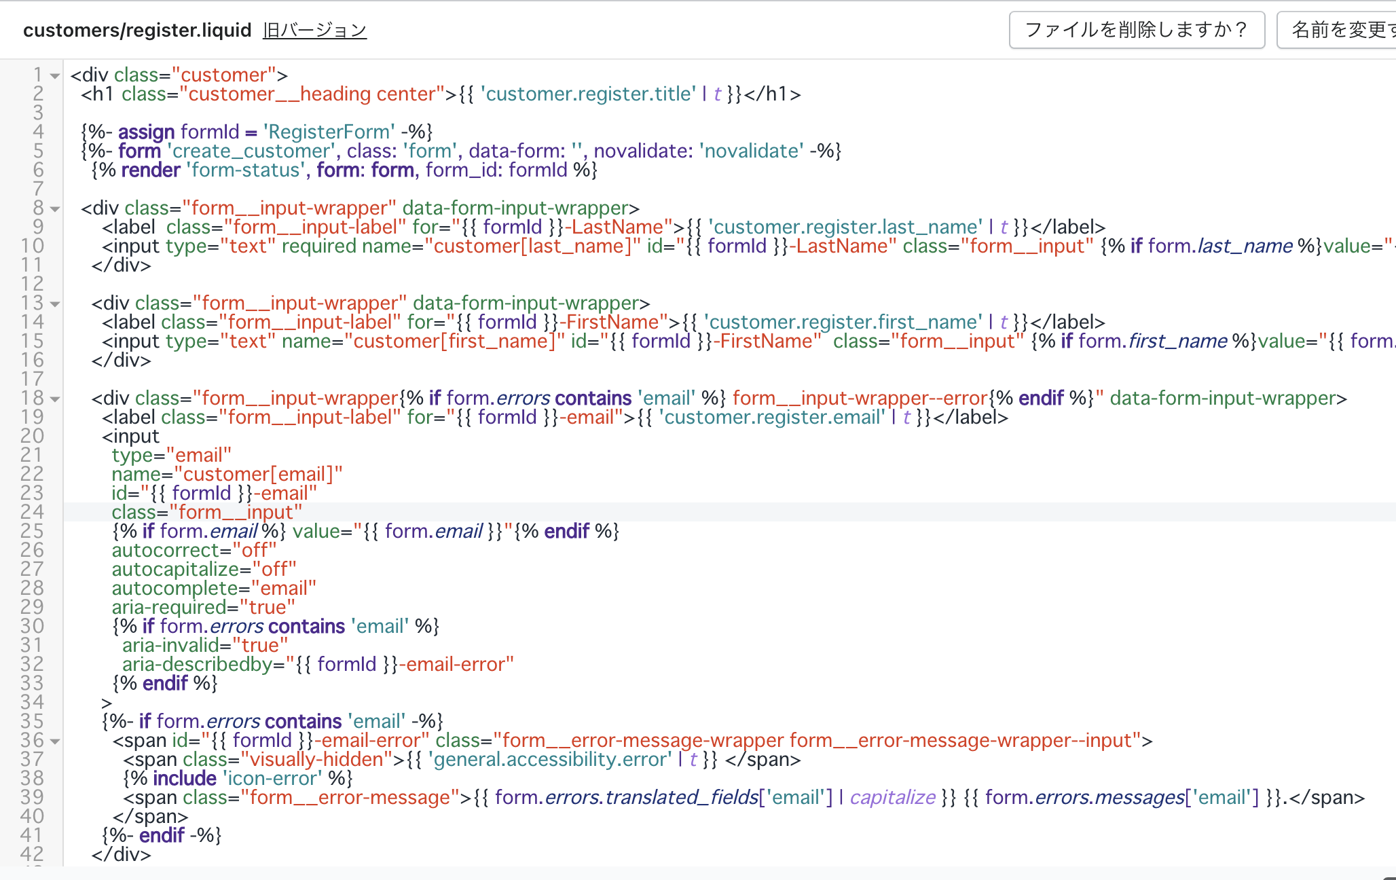
Task: Click the customers/register.liquid file title
Action: tap(137, 31)
